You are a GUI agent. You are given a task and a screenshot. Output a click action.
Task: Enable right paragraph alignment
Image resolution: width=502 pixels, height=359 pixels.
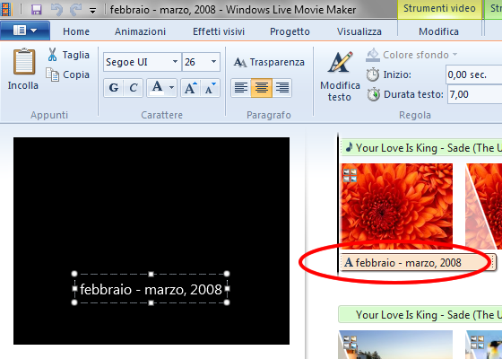pyautogui.click(x=282, y=88)
